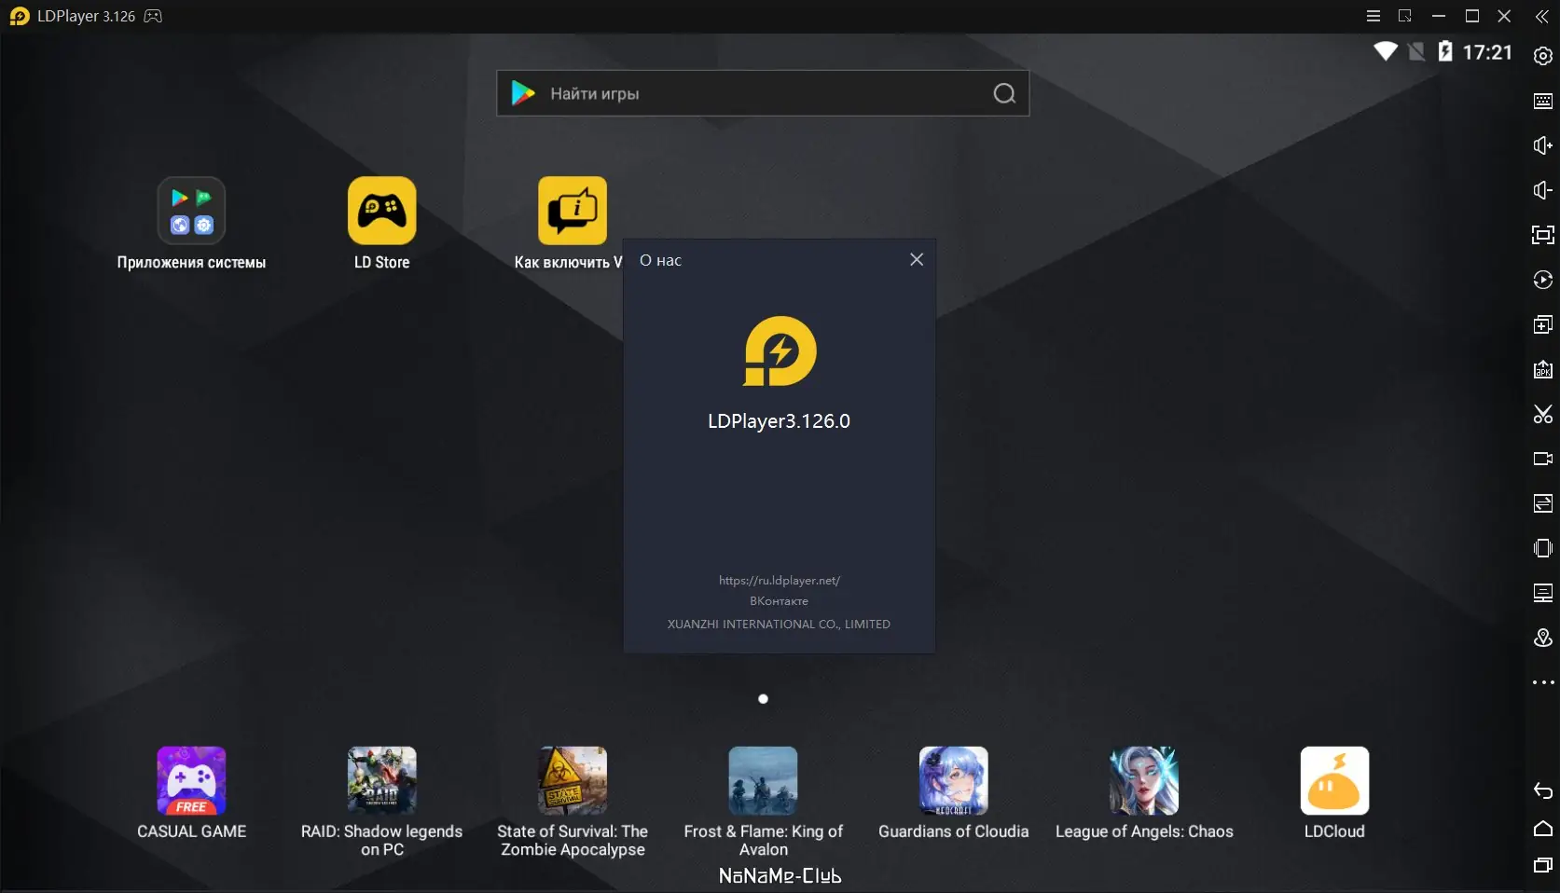Launch Frost & Flame: King of Avalon

[764, 802]
